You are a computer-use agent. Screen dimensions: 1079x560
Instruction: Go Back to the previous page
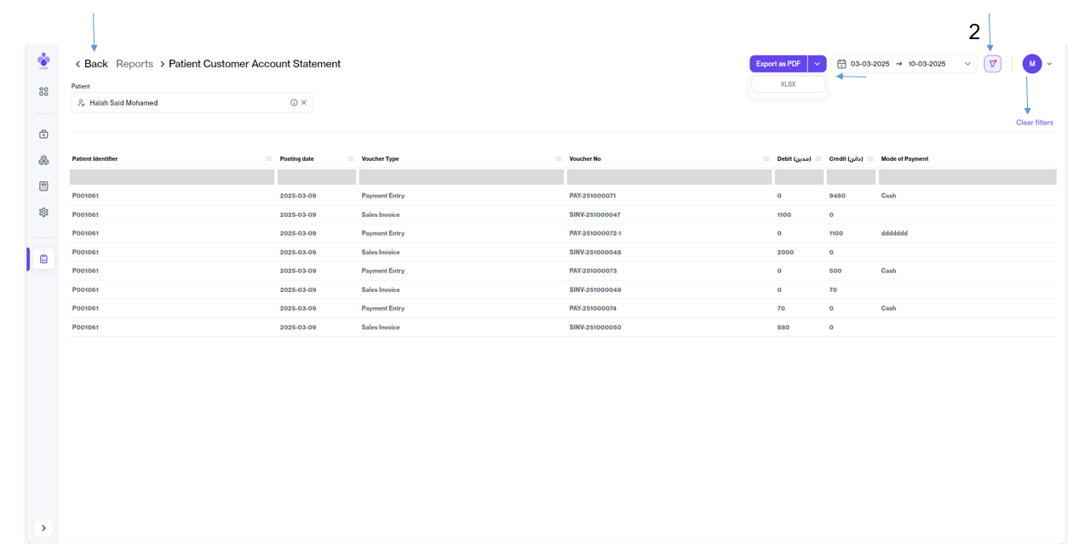coord(91,64)
